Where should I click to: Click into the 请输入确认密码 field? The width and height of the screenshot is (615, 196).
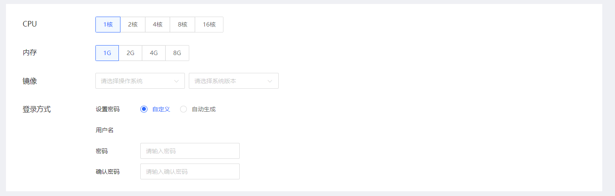click(190, 171)
